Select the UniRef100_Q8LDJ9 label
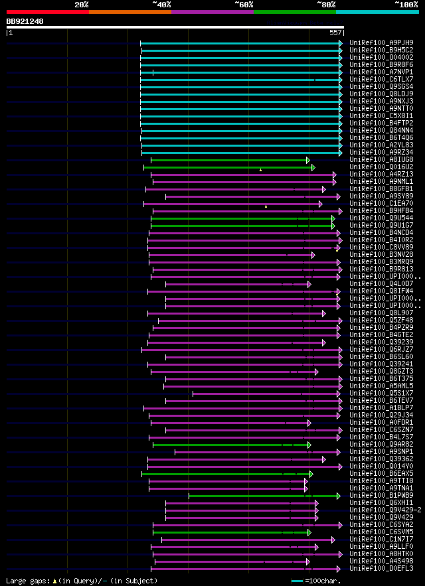This screenshot has width=425, height=586. [381, 94]
